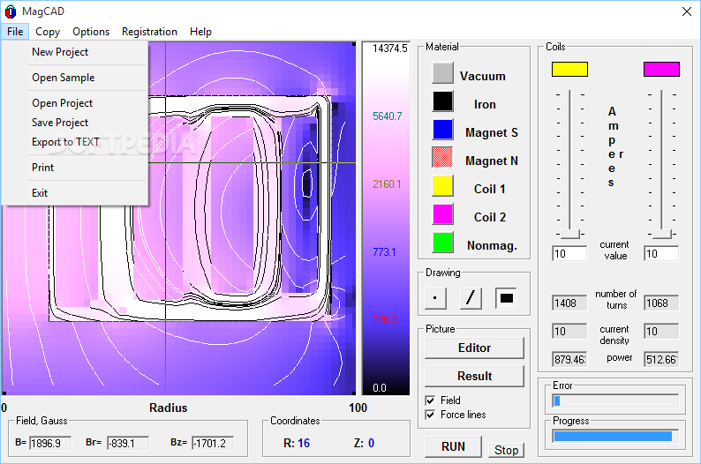Toggle the Field checkbox

pos(430,400)
